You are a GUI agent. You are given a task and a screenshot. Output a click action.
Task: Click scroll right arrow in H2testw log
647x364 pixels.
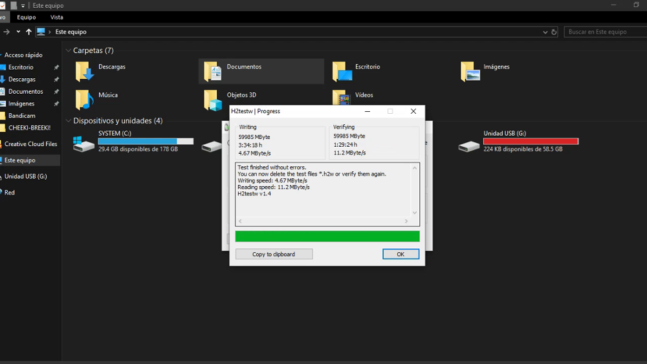coord(406,221)
